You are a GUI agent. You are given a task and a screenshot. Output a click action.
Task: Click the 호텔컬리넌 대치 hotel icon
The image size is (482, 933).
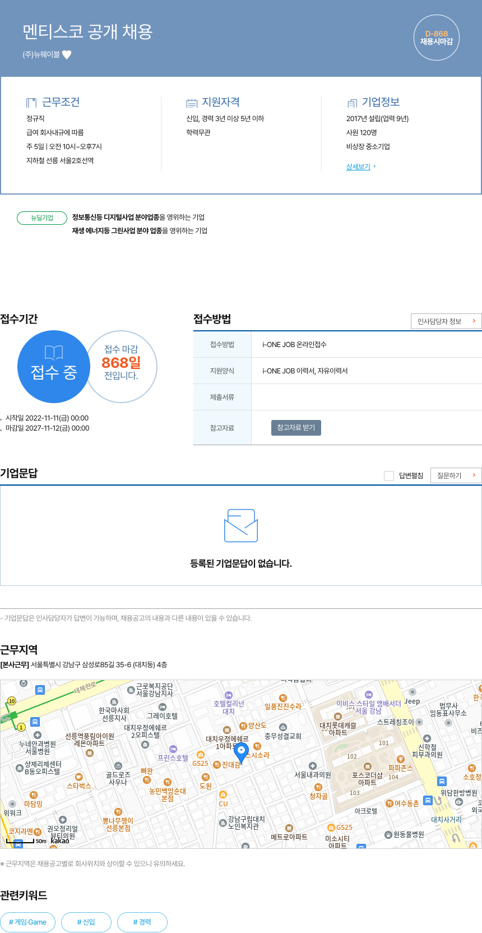[x=229, y=695]
